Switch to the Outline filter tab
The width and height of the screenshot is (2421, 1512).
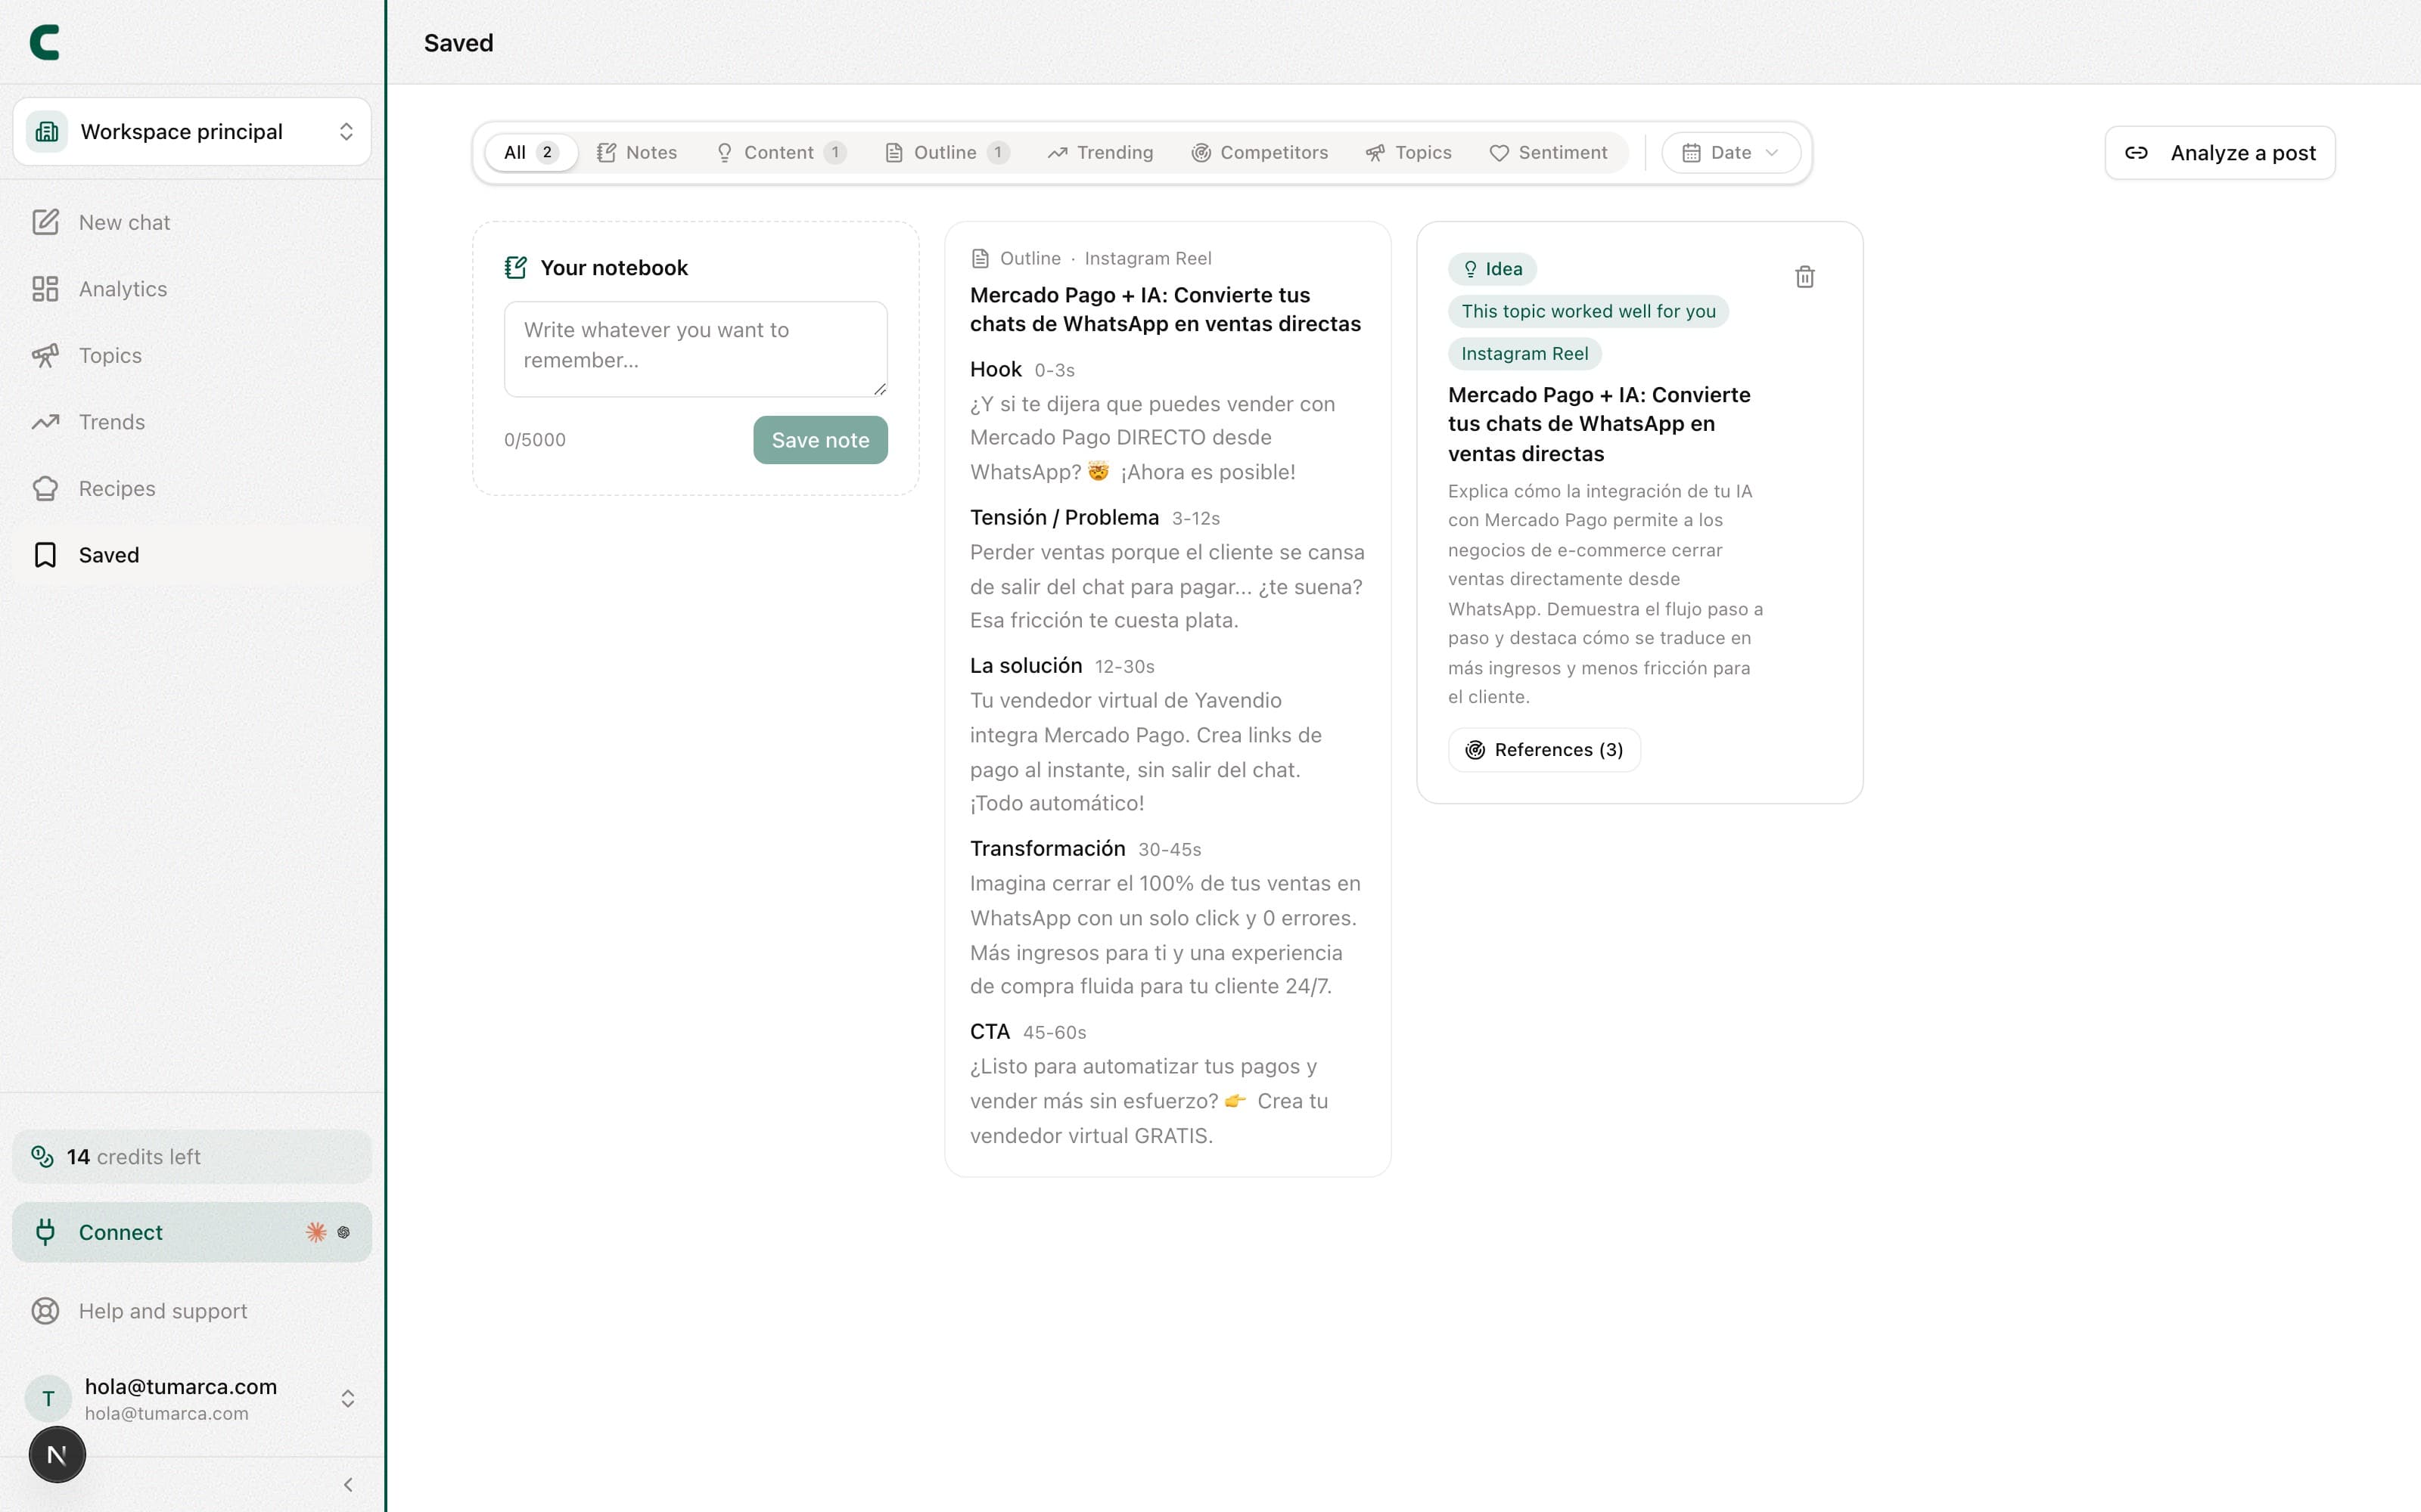(x=946, y=153)
